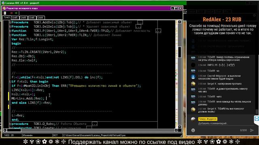This screenshot has height=145, width=259.
Task: Expand the folded TOBJ.P function
Action: pyautogui.click(x=11, y=31)
